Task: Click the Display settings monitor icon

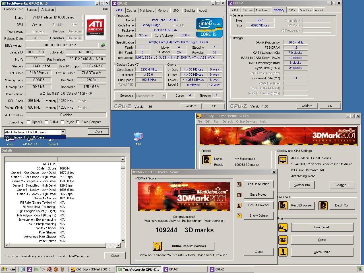Action: pyautogui.click(x=283, y=160)
